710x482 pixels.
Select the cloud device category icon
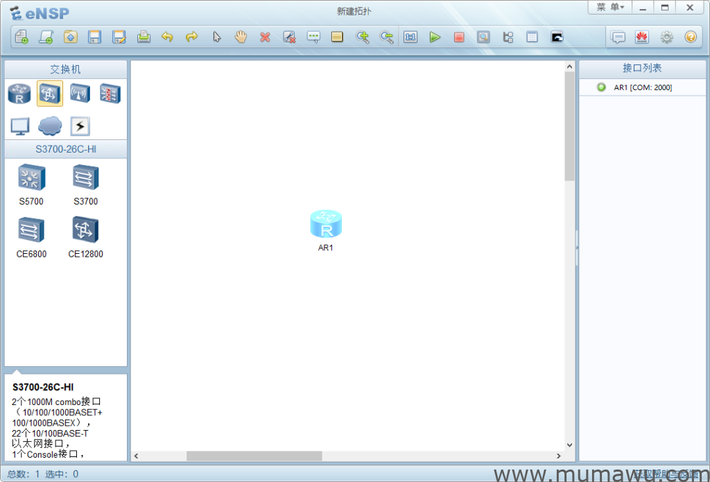[50, 126]
